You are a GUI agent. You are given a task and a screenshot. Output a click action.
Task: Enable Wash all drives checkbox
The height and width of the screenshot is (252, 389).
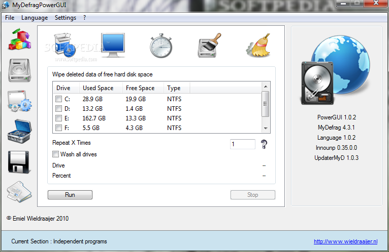(55, 154)
